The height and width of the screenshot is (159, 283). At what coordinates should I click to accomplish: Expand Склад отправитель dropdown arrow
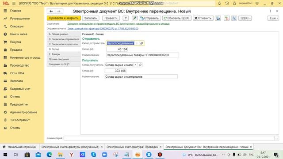(137, 43)
